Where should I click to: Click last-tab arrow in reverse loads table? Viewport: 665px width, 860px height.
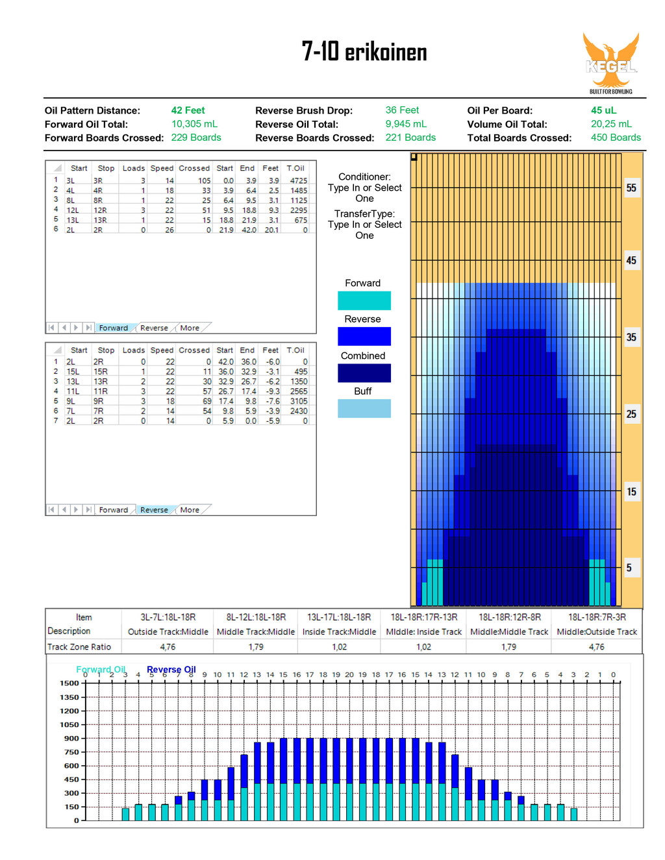pos(88,510)
